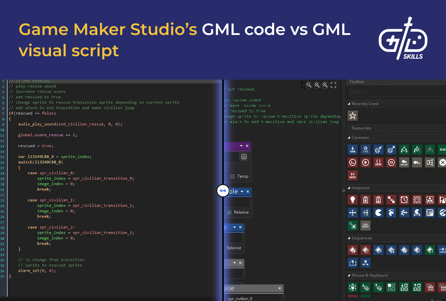The image size is (446, 301).
Task: Close the case block with its X button
Action: coord(279,288)
